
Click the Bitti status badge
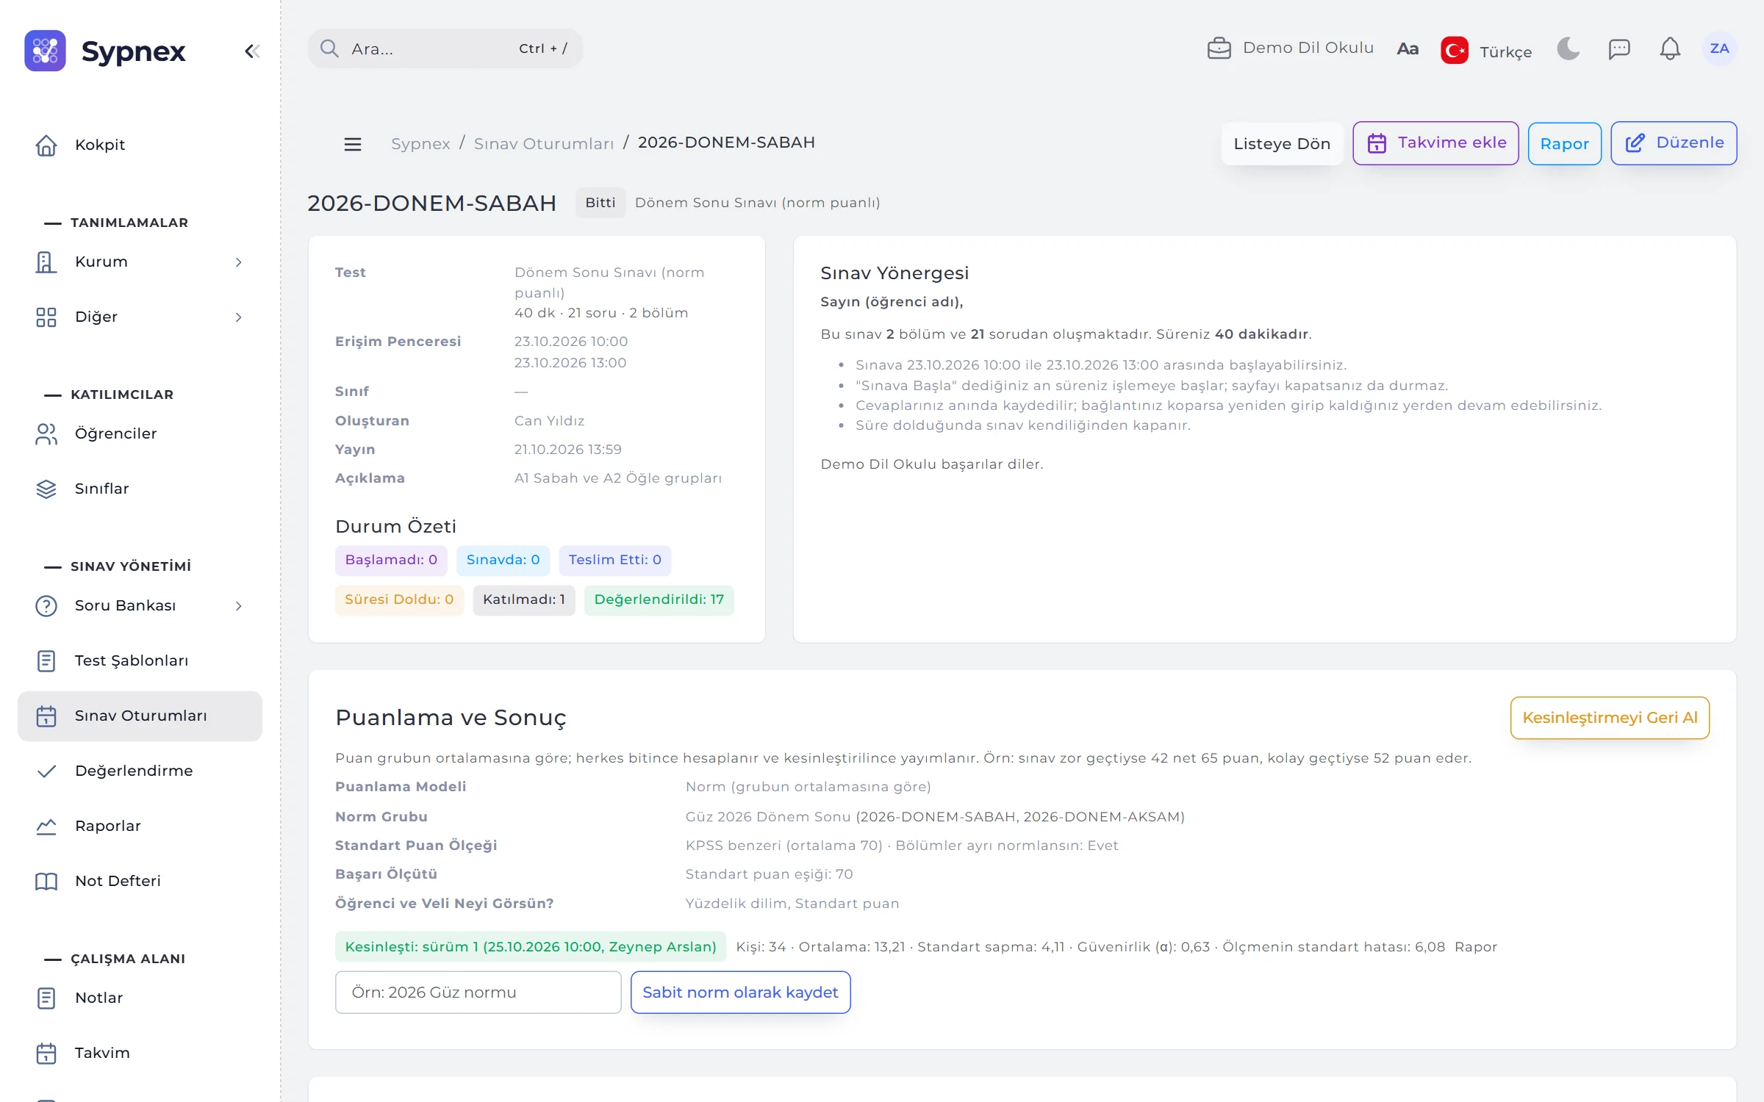click(600, 202)
